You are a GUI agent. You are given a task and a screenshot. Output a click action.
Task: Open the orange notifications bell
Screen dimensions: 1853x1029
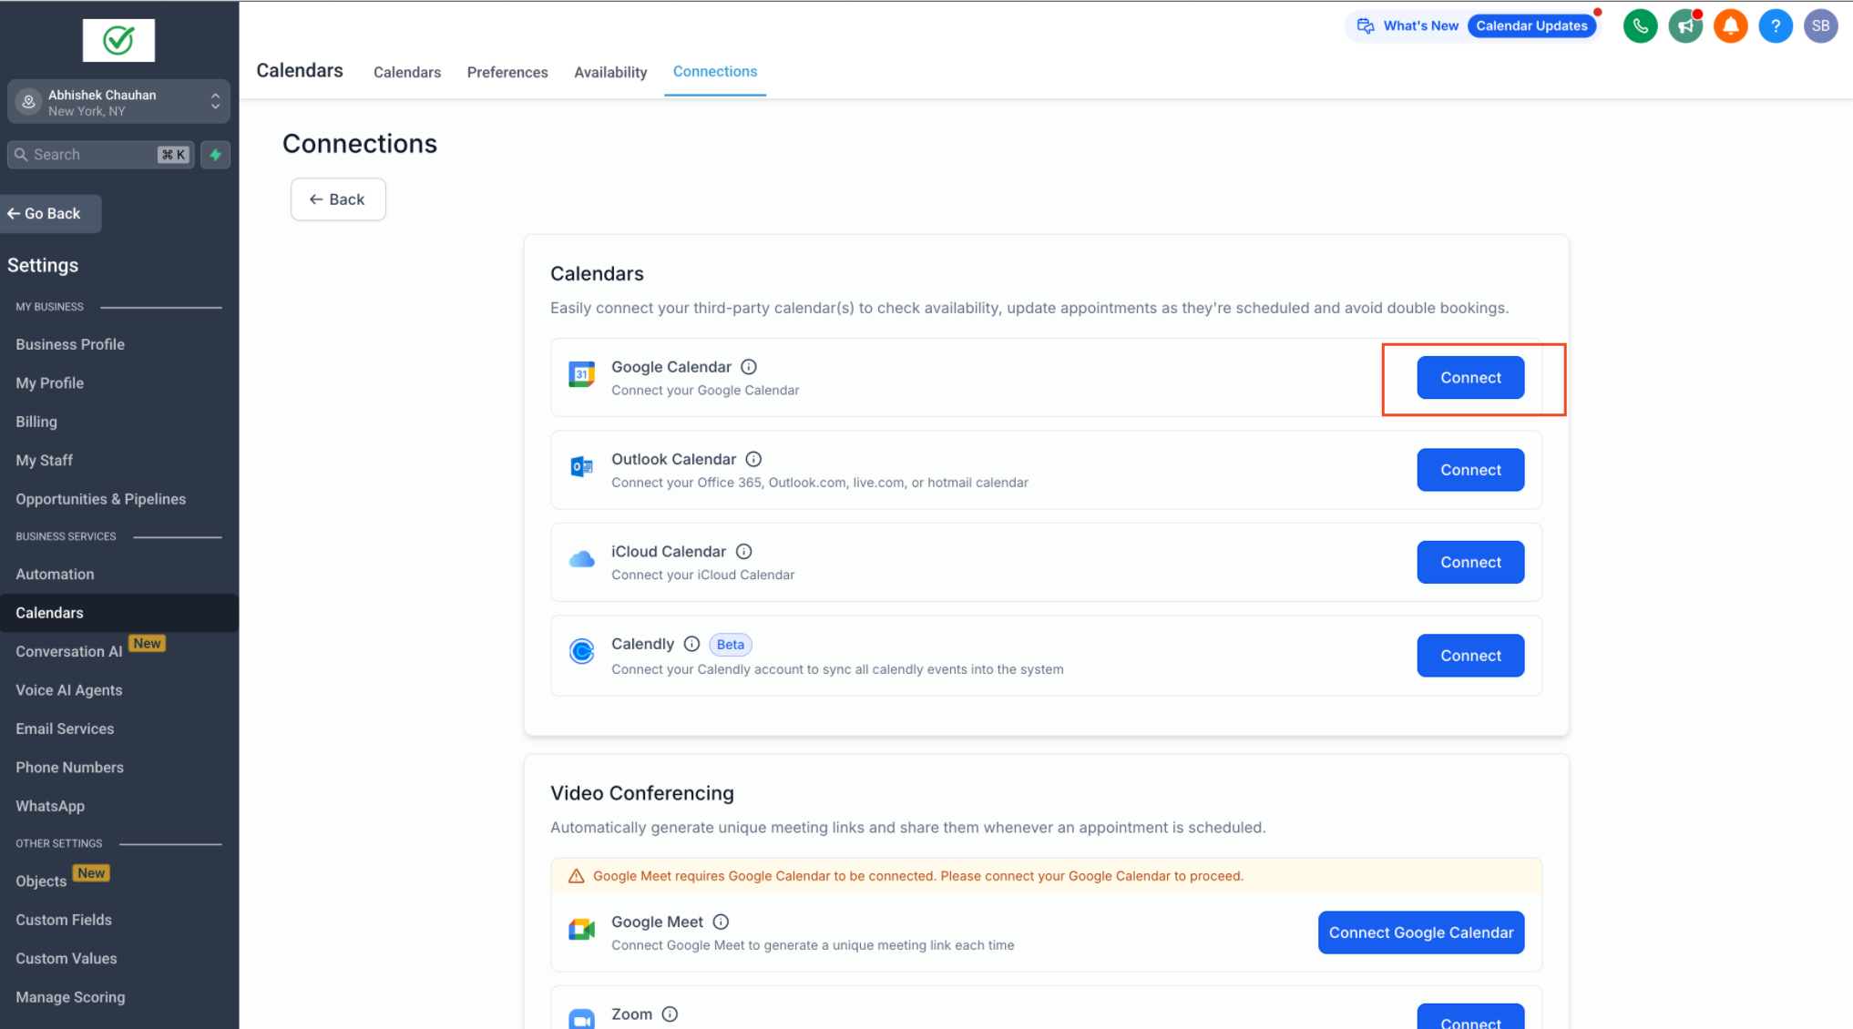pos(1730,26)
